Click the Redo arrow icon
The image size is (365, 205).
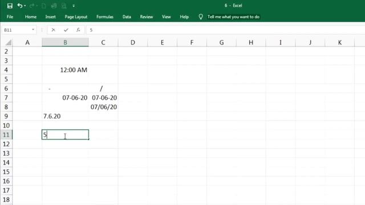pos(32,6)
